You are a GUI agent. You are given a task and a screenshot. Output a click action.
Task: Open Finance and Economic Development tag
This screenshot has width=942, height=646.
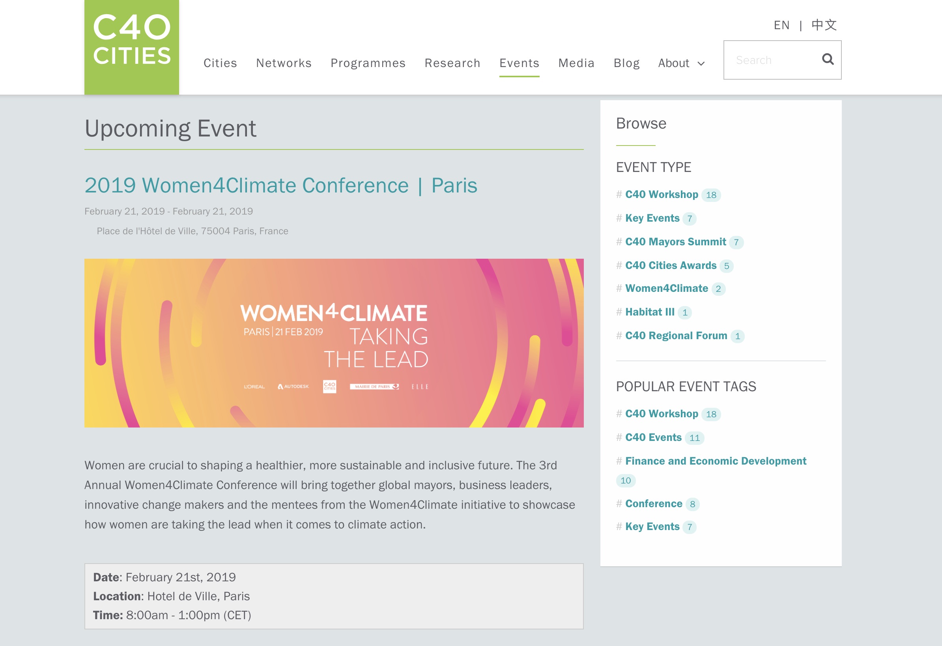(x=716, y=461)
